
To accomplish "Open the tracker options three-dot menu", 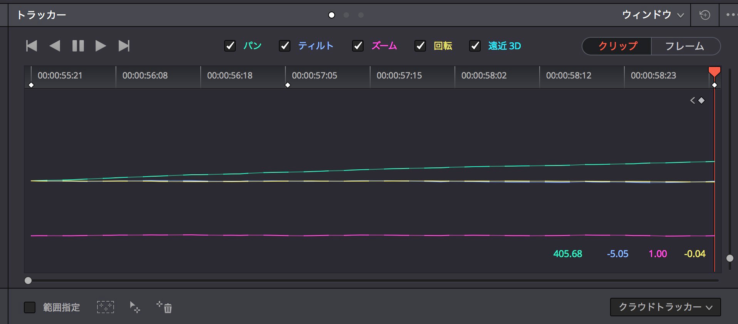I will tap(730, 15).
